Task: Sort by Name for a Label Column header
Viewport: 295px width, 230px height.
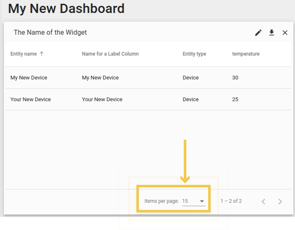Action: point(110,54)
